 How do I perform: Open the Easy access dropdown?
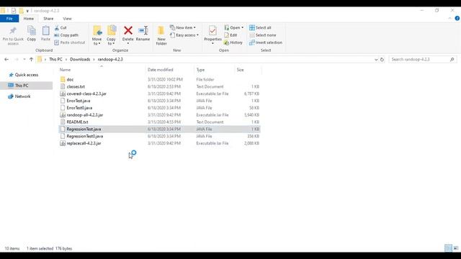click(x=184, y=35)
